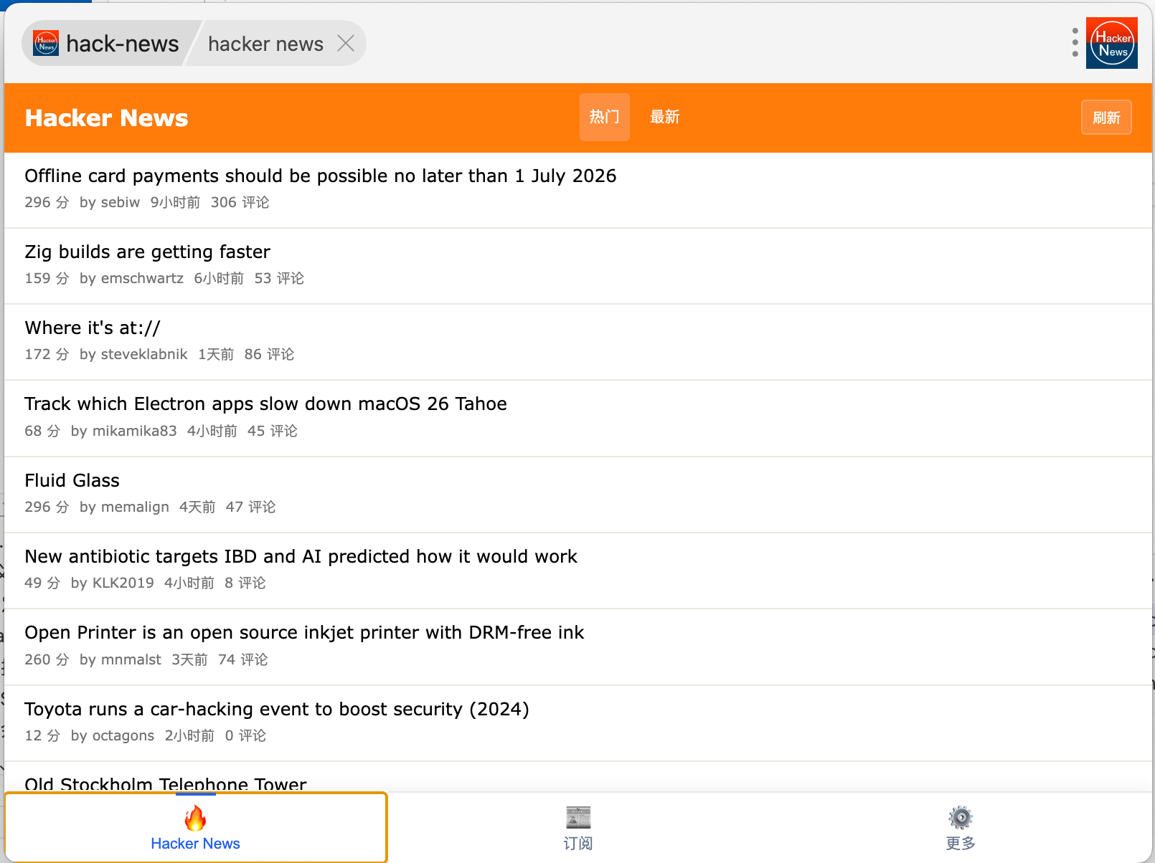
Task: Open Track which Electron apps story
Action: (266, 404)
